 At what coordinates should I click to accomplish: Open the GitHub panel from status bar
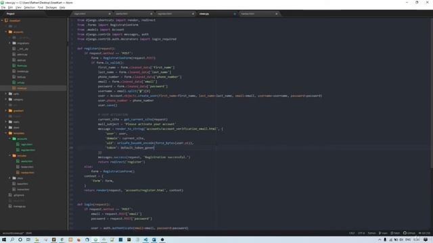409,233
